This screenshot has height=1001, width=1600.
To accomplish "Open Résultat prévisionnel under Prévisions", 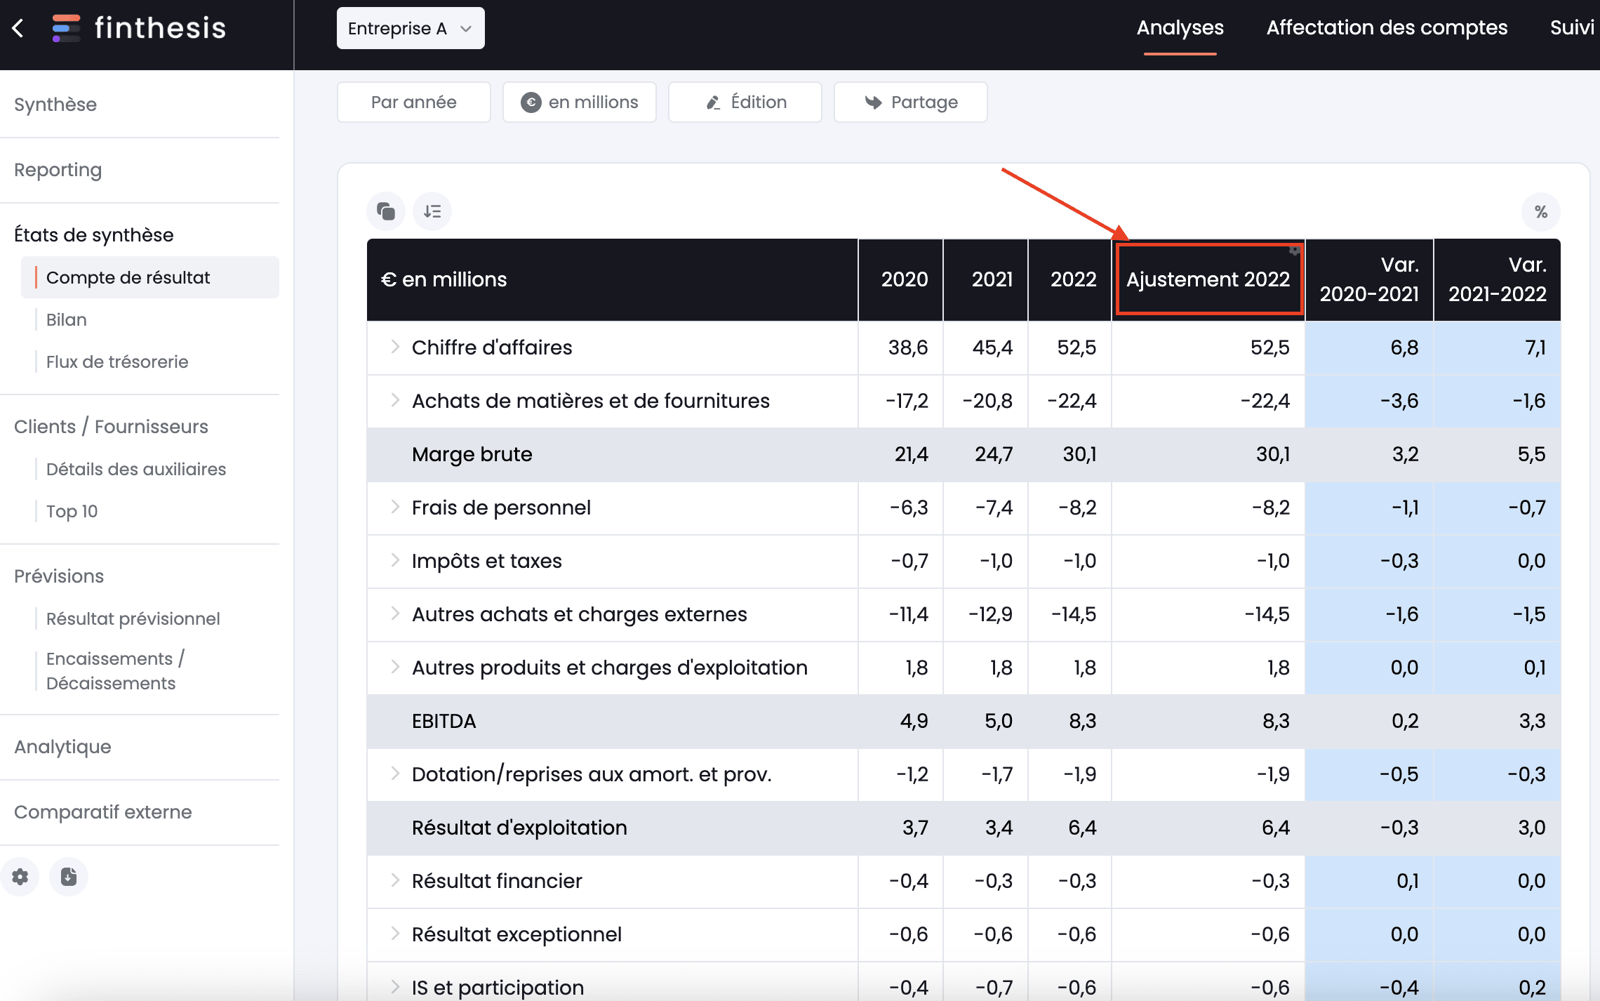I will coord(131,618).
